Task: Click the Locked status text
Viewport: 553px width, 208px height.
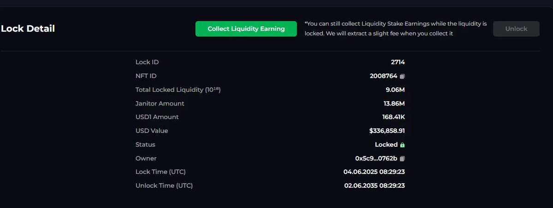Action: 386,144
